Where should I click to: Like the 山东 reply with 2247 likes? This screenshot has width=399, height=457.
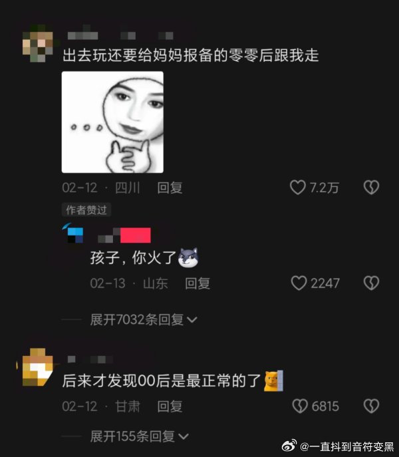[x=299, y=283]
